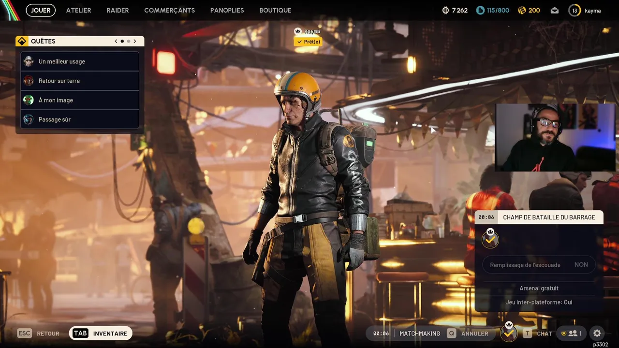Screen dimensions: 619x348
Task: Click the blue currency icon near 115/800
Action: point(480,10)
